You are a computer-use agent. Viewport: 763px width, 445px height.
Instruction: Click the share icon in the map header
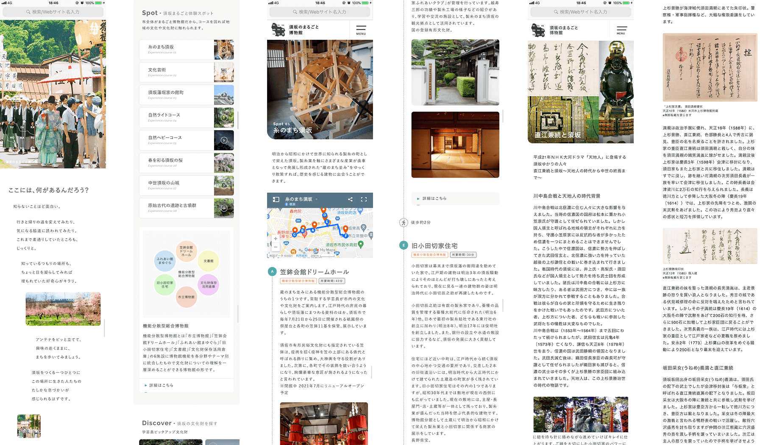[x=350, y=199]
